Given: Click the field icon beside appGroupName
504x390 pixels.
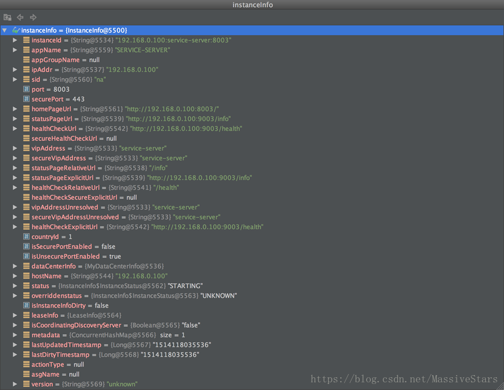Looking at the screenshot, I should (26, 60).
